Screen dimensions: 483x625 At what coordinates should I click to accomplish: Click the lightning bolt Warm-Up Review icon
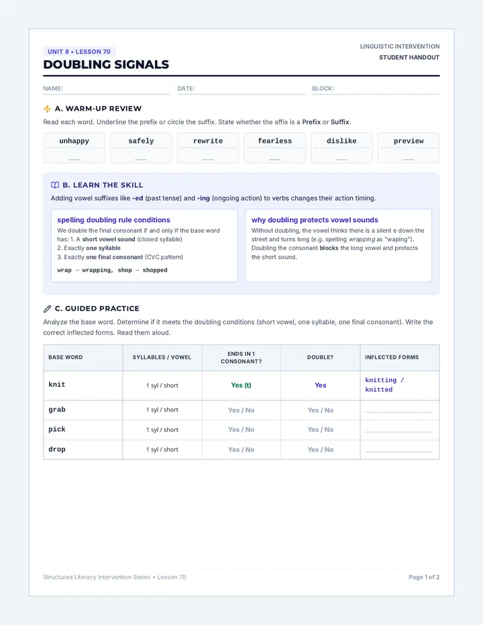coord(47,109)
